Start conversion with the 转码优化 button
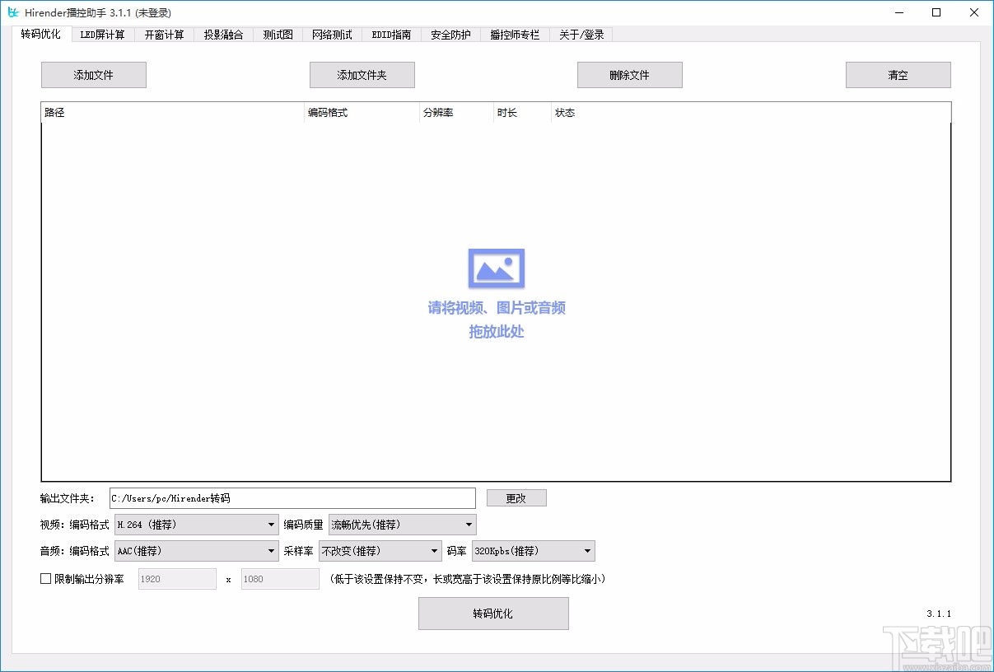This screenshot has height=672, width=994. coord(492,614)
